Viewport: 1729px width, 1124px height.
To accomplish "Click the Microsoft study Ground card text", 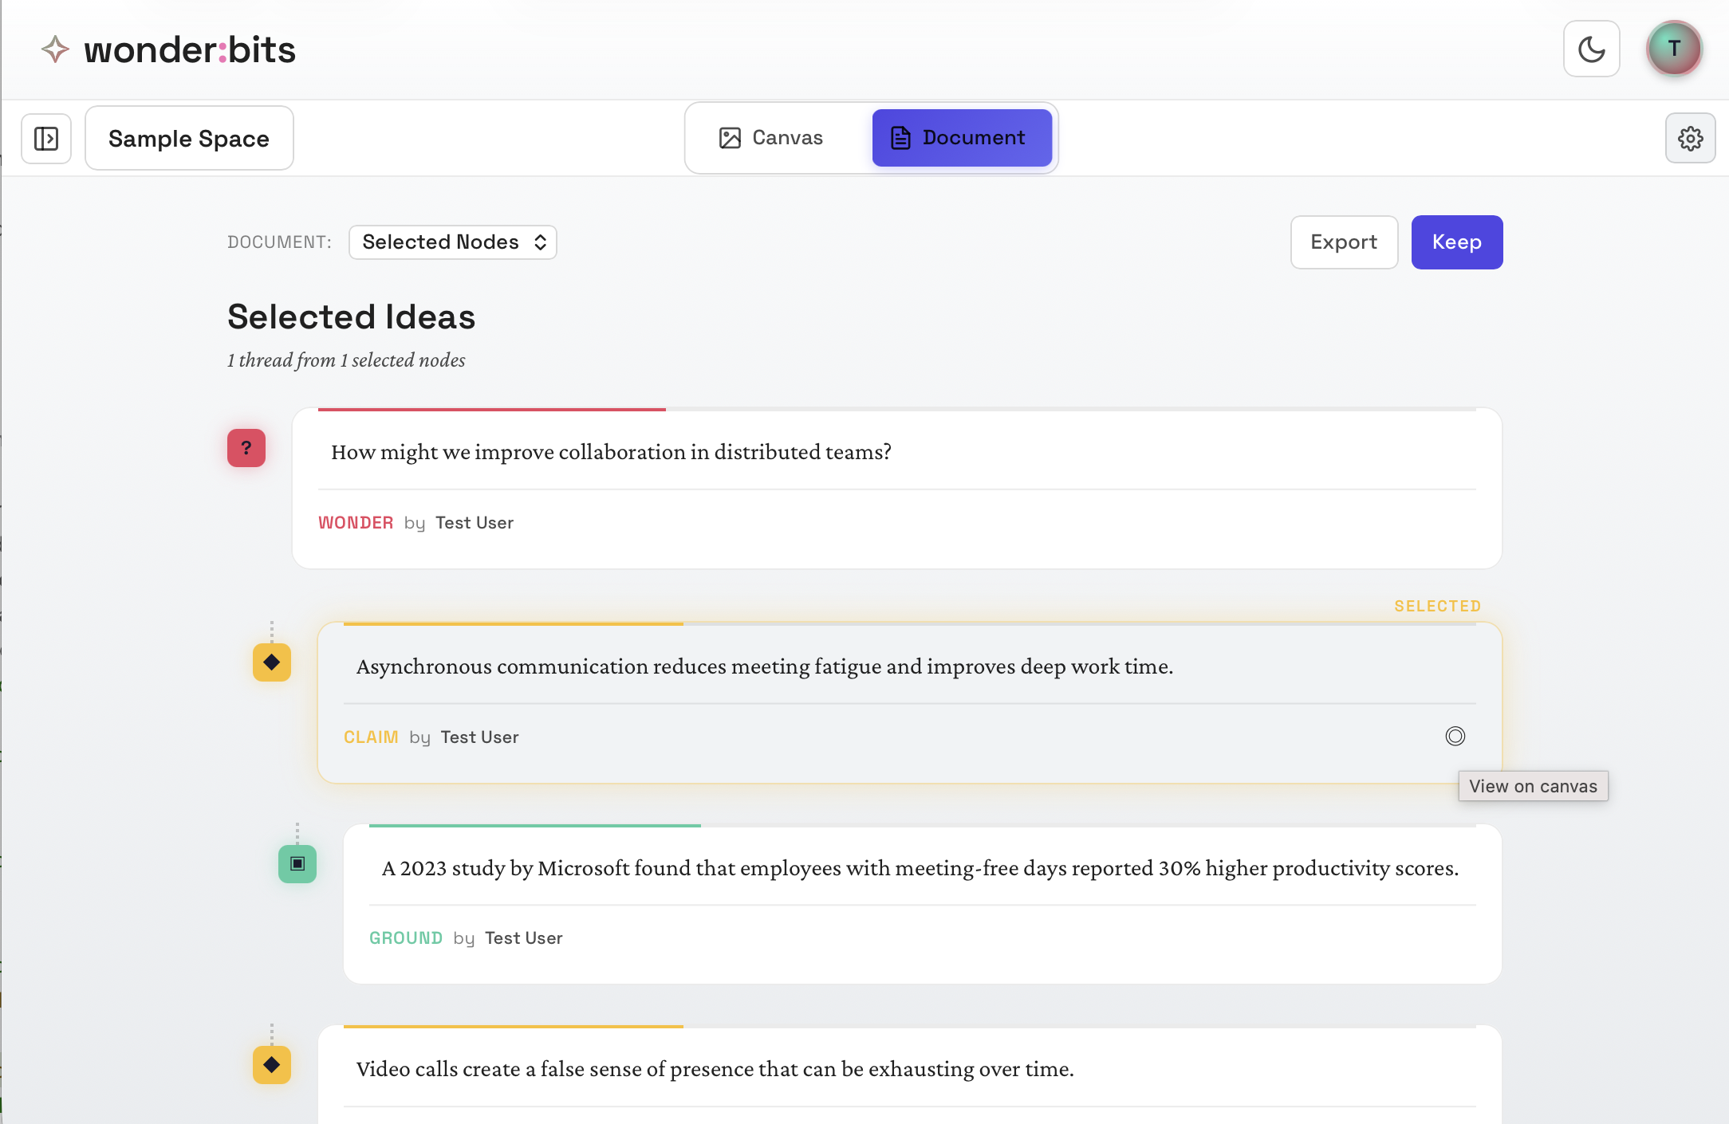I will (920, 868).
